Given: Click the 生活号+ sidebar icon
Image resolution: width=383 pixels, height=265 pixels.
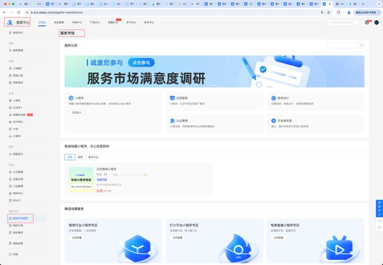Looking at the screenshot, I should (x=10, y=108).
